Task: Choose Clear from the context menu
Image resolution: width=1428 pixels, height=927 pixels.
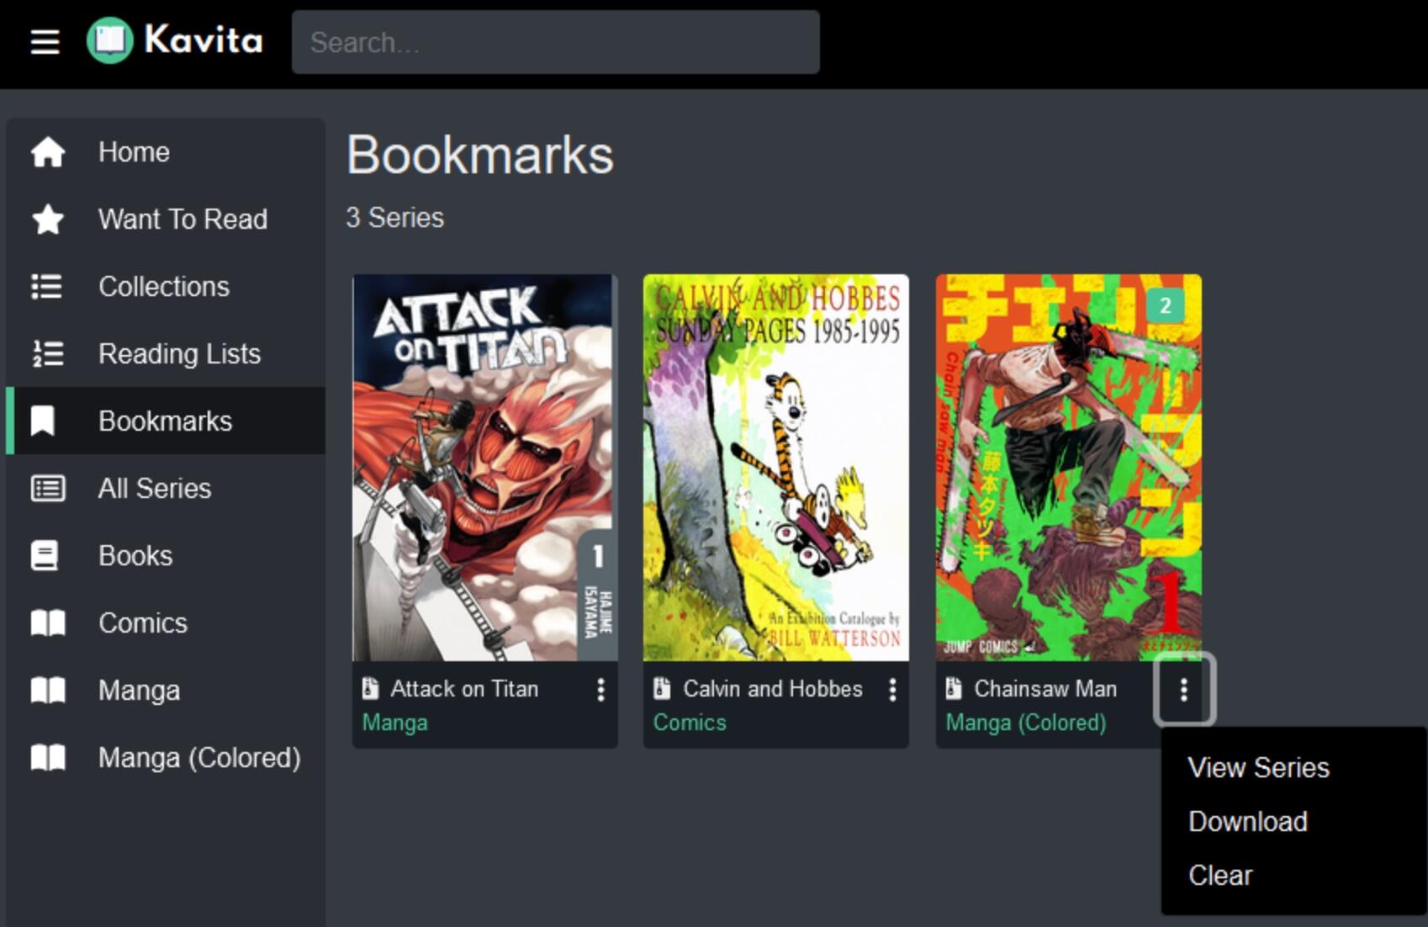Action: [x=1293, y=876]
